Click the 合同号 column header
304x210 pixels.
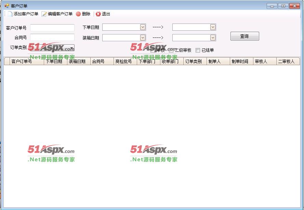coord(102,61)
